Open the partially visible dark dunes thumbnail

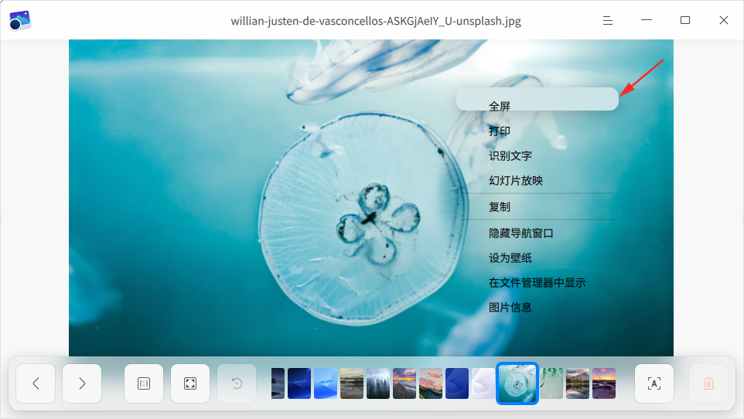click(278, 383)
